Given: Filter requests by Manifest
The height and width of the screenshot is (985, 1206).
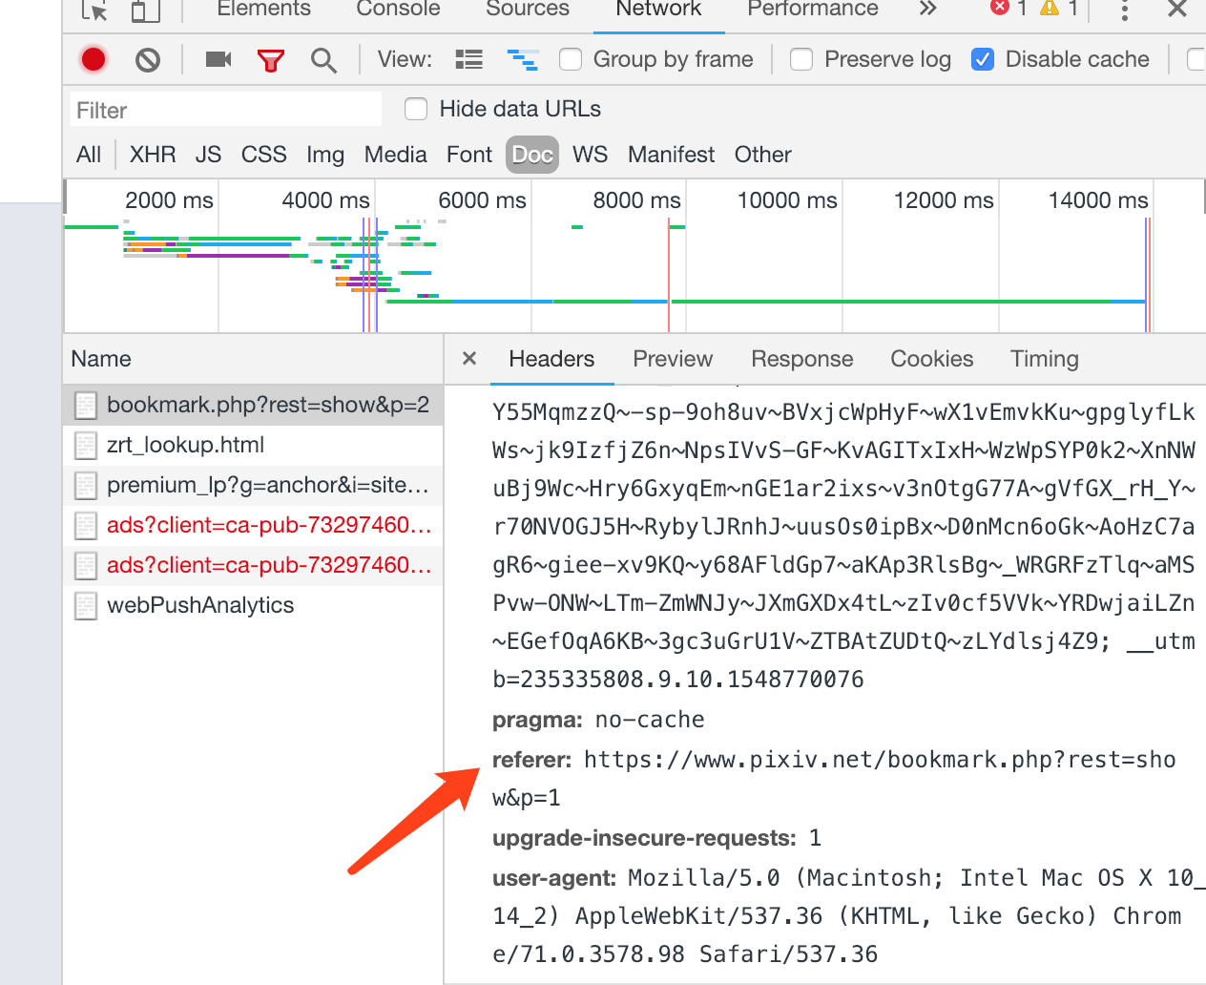Looking at the screenshot, I should tap(671, 155).
